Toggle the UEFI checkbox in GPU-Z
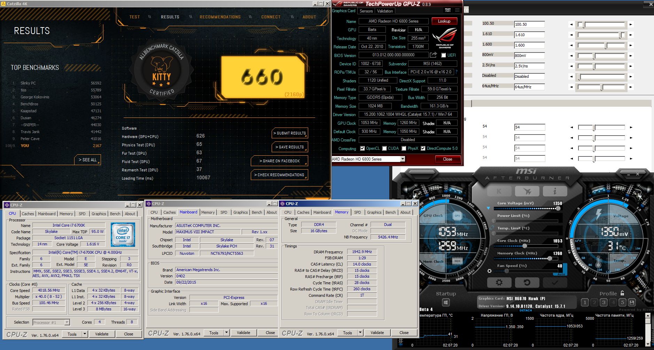Image resolution: width=654 pixels, height=350 pixels. pyautogui.click(x=443, y=55)
